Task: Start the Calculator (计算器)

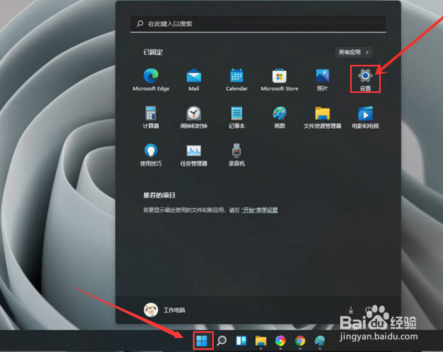Action: [150, 116]
